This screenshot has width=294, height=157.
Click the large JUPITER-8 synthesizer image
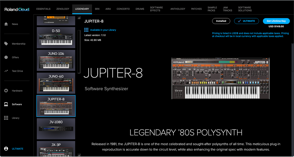220,78
